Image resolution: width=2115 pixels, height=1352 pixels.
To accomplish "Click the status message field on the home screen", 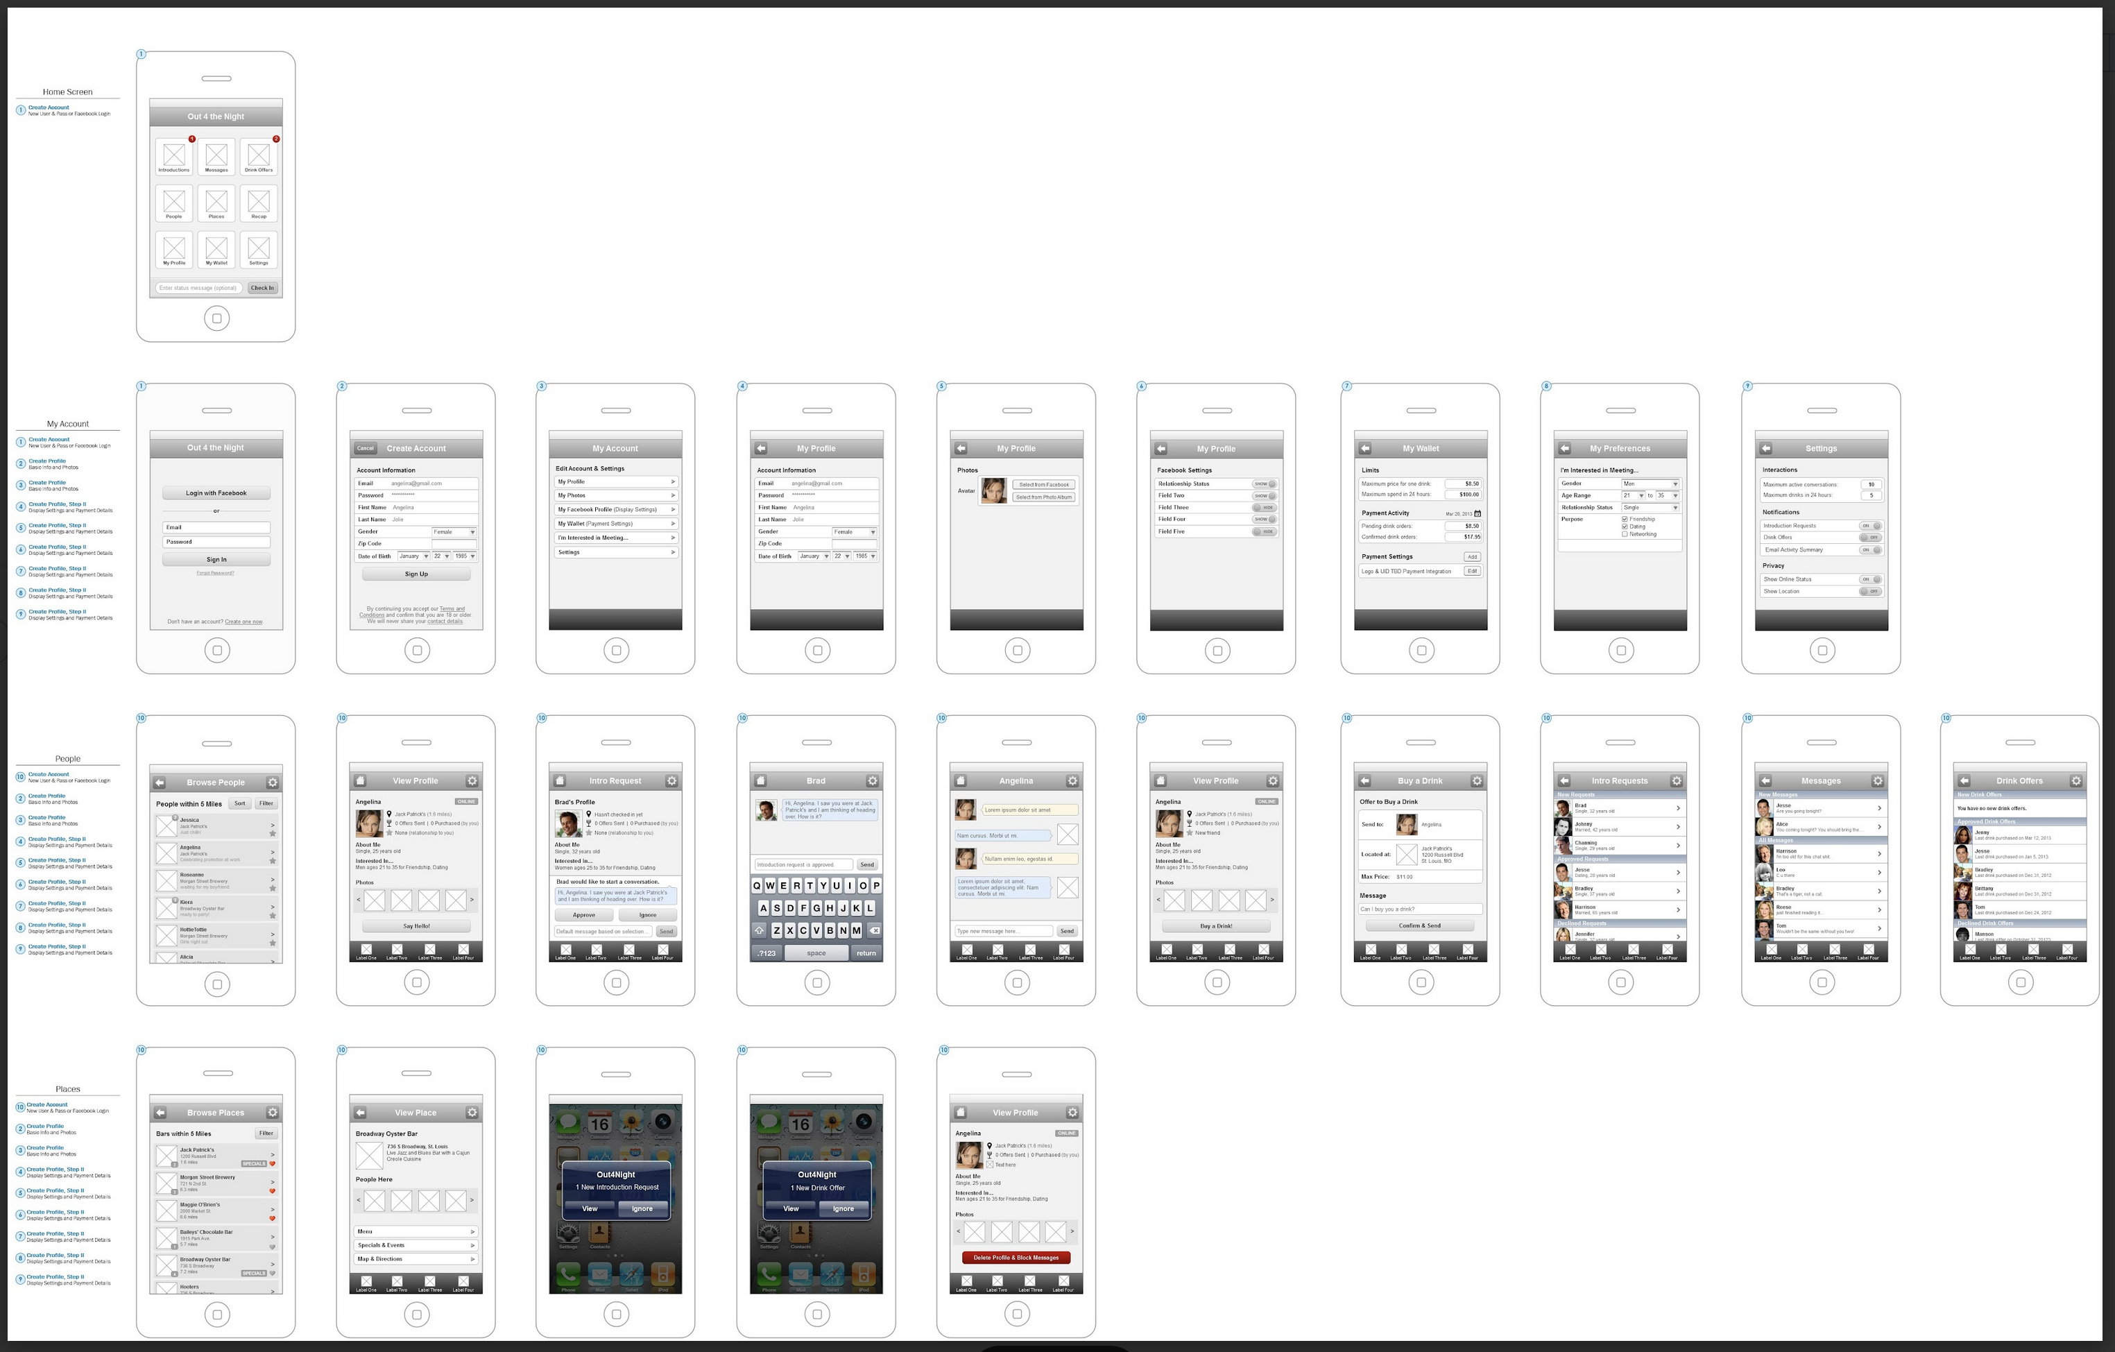I will 198,288.
